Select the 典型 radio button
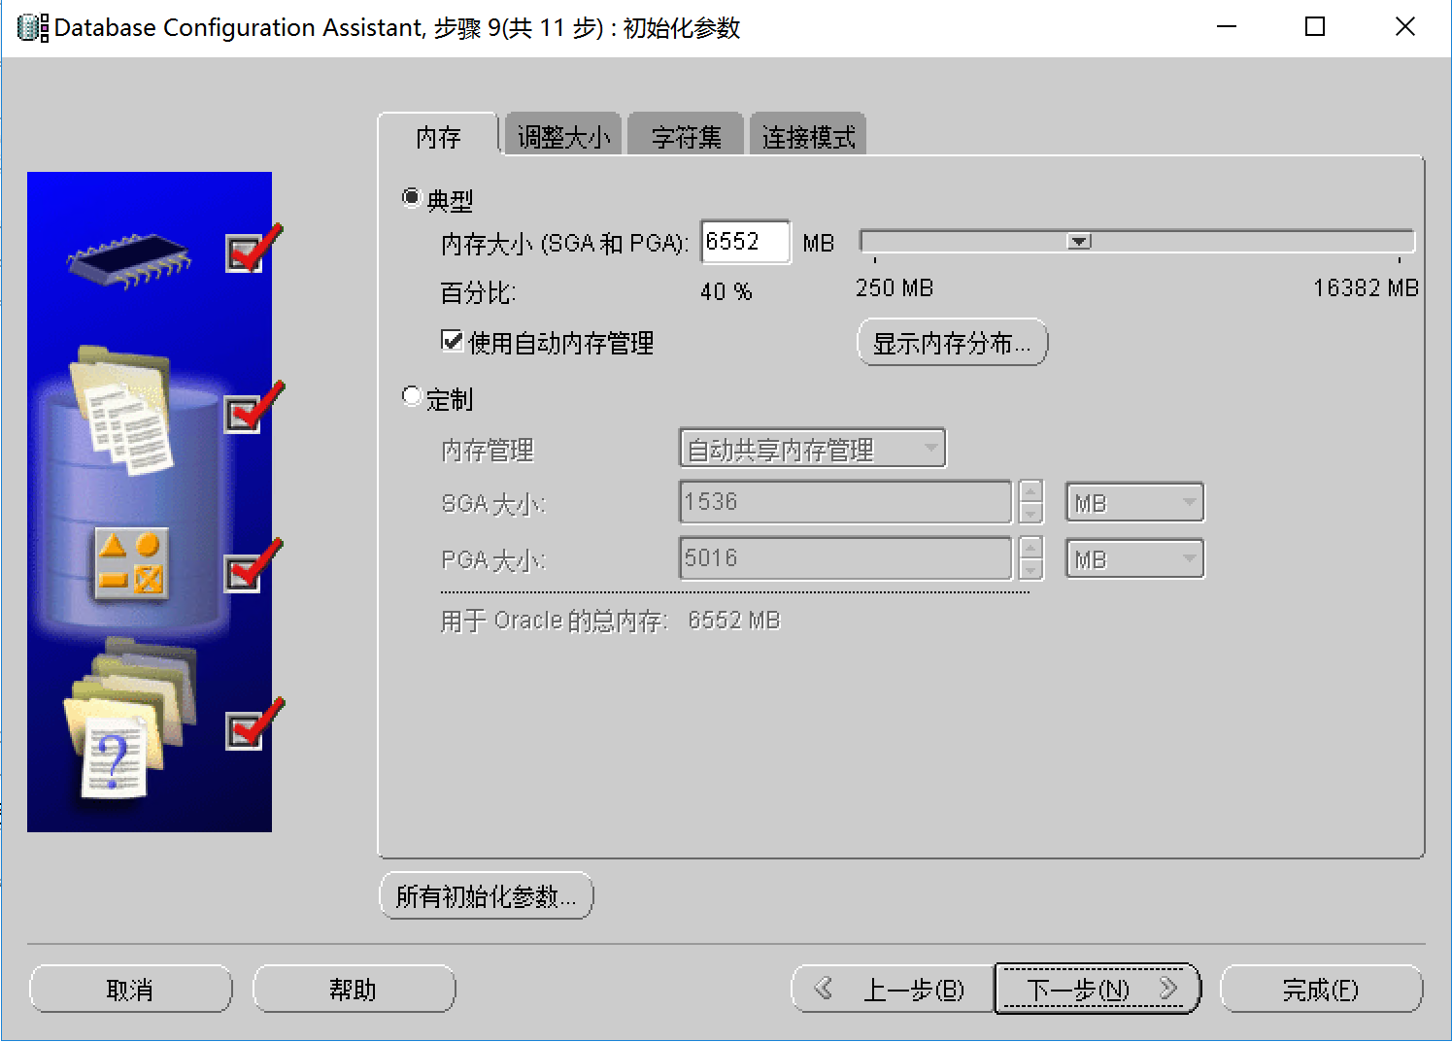Image resolution: width=1452 pixels, height=1042 pixels. tap(412, 198)
